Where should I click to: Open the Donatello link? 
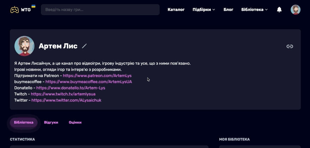click(70, 88)
